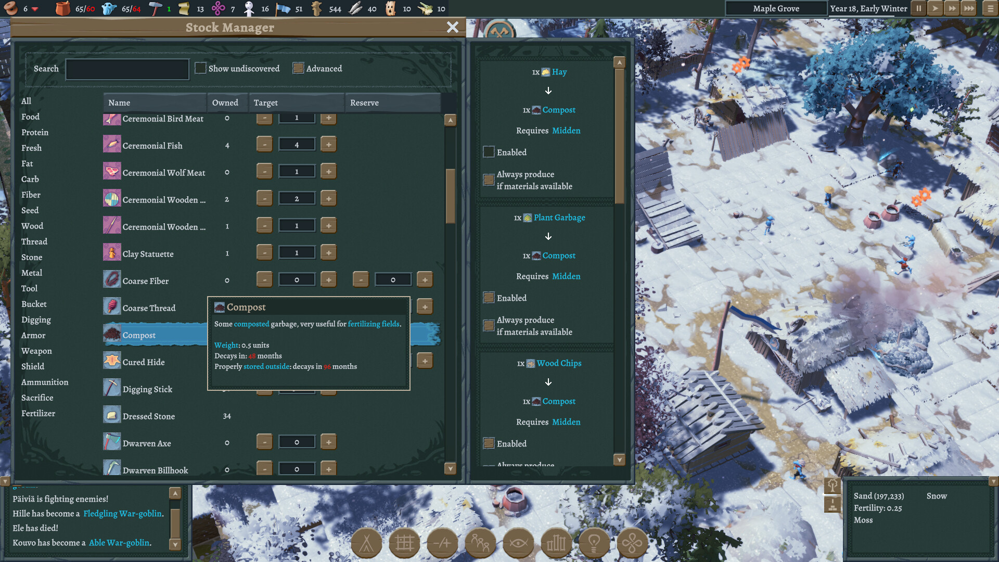Open the path building tool at bottom
This screenshot has height=562, width=999.
coord(443,543)
